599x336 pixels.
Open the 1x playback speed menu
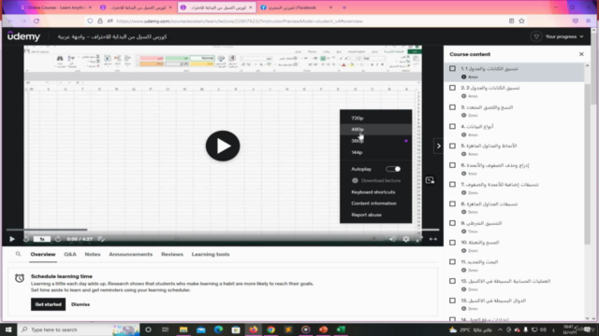(x=42, y=239)
